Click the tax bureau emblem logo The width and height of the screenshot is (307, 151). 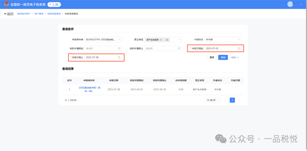6,5
